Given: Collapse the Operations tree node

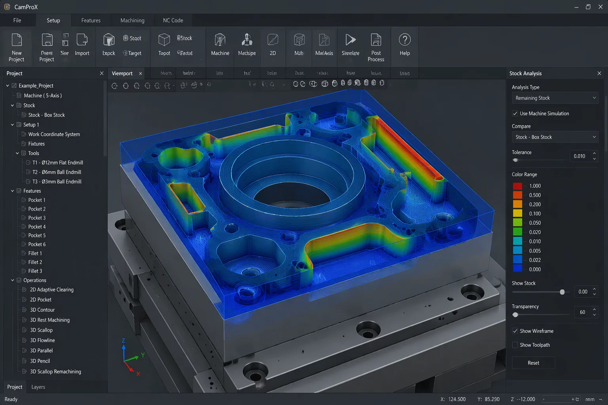Looking at the screenshot, I should [x=13, y=280].
